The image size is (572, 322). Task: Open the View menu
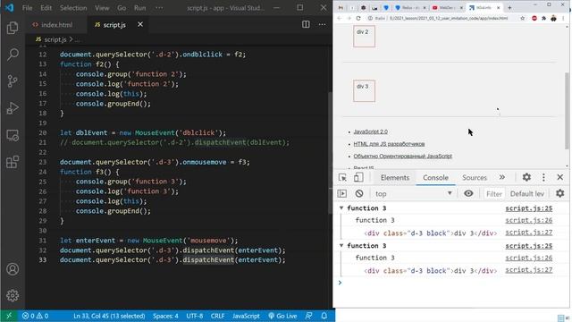click(x=102, y=8)
